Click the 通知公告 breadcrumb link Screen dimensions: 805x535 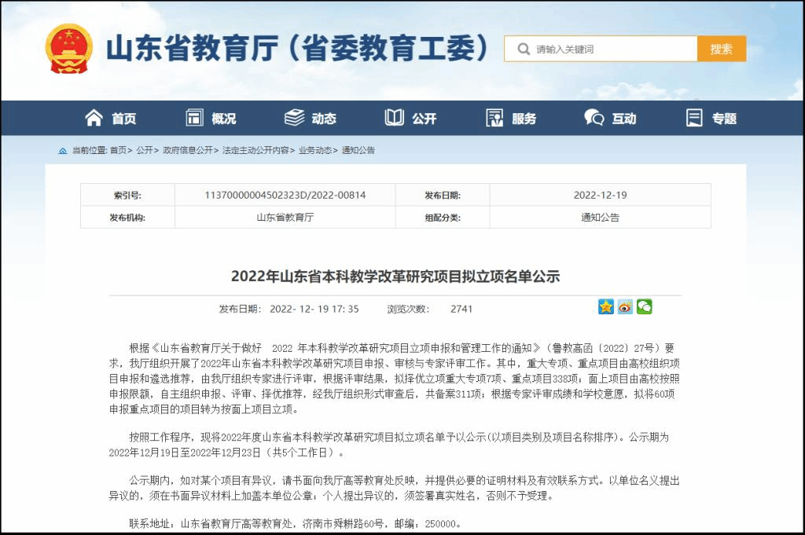coord(358,150)
